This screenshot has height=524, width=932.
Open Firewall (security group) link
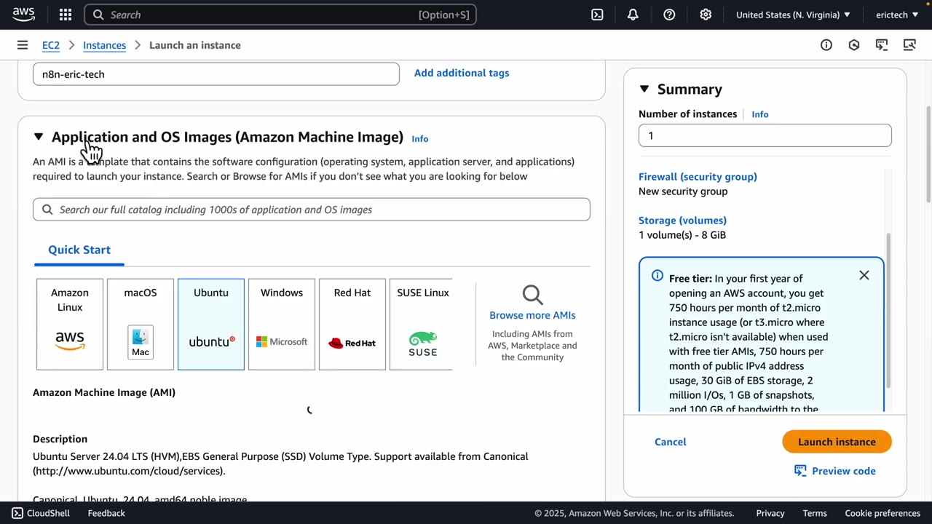pyautogui.click(x=698, y=177)
